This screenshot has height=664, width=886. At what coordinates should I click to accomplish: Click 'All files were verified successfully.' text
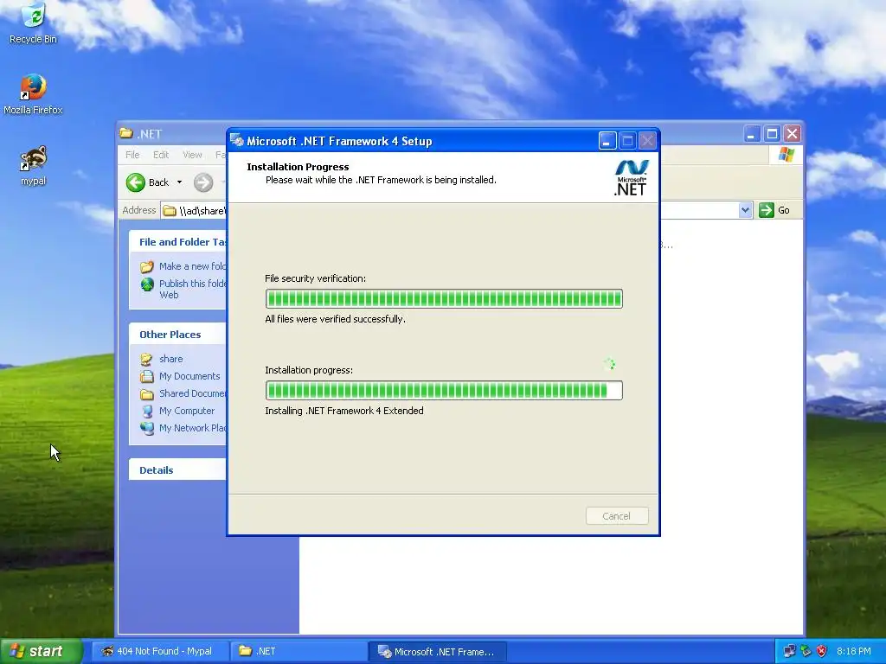(x=335, y=319)
